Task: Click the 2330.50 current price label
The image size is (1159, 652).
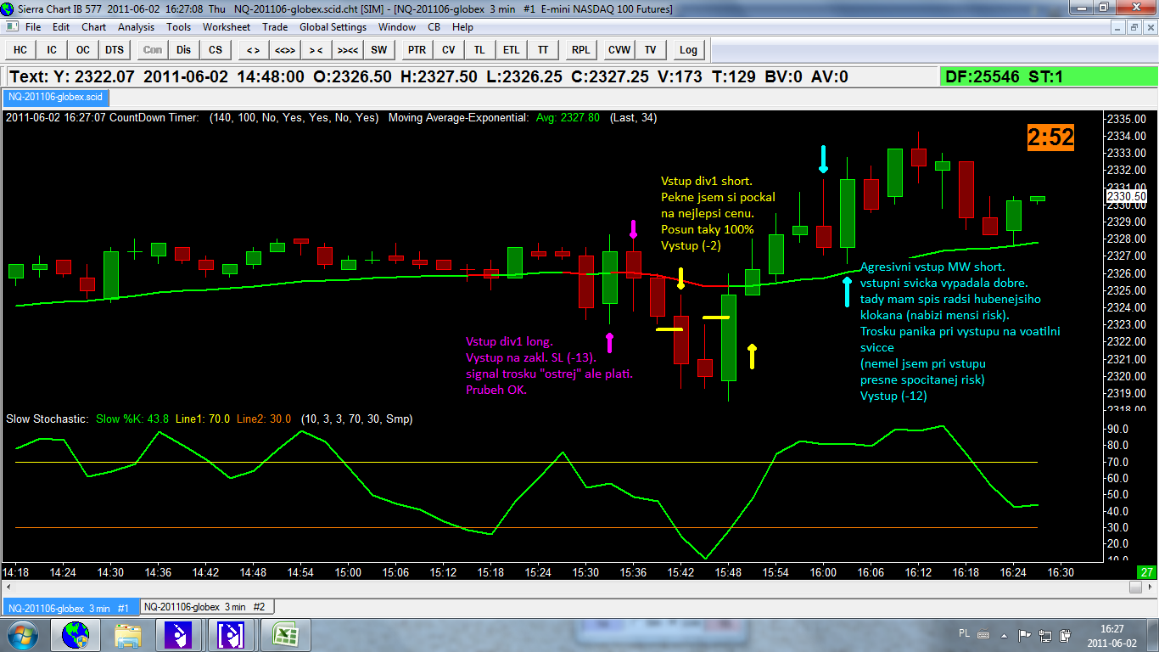Action: [x=1126, y=196]
